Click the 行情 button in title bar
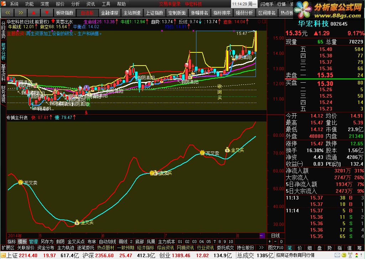The image size is (365, 259). pos(282,4)
